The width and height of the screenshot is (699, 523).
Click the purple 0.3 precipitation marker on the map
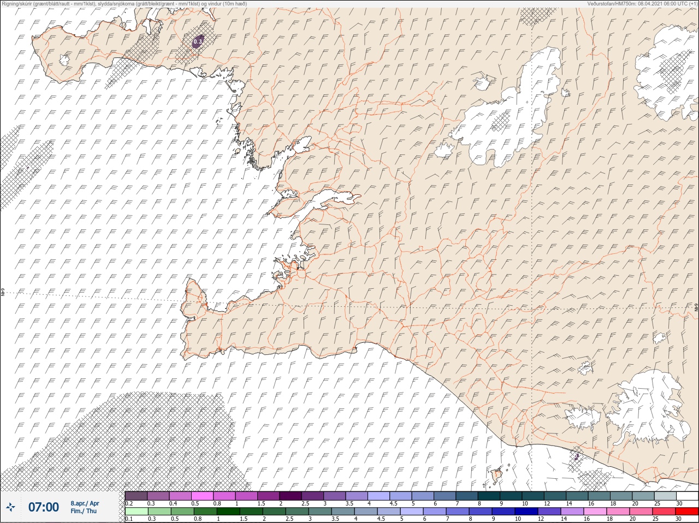point(198,41)
